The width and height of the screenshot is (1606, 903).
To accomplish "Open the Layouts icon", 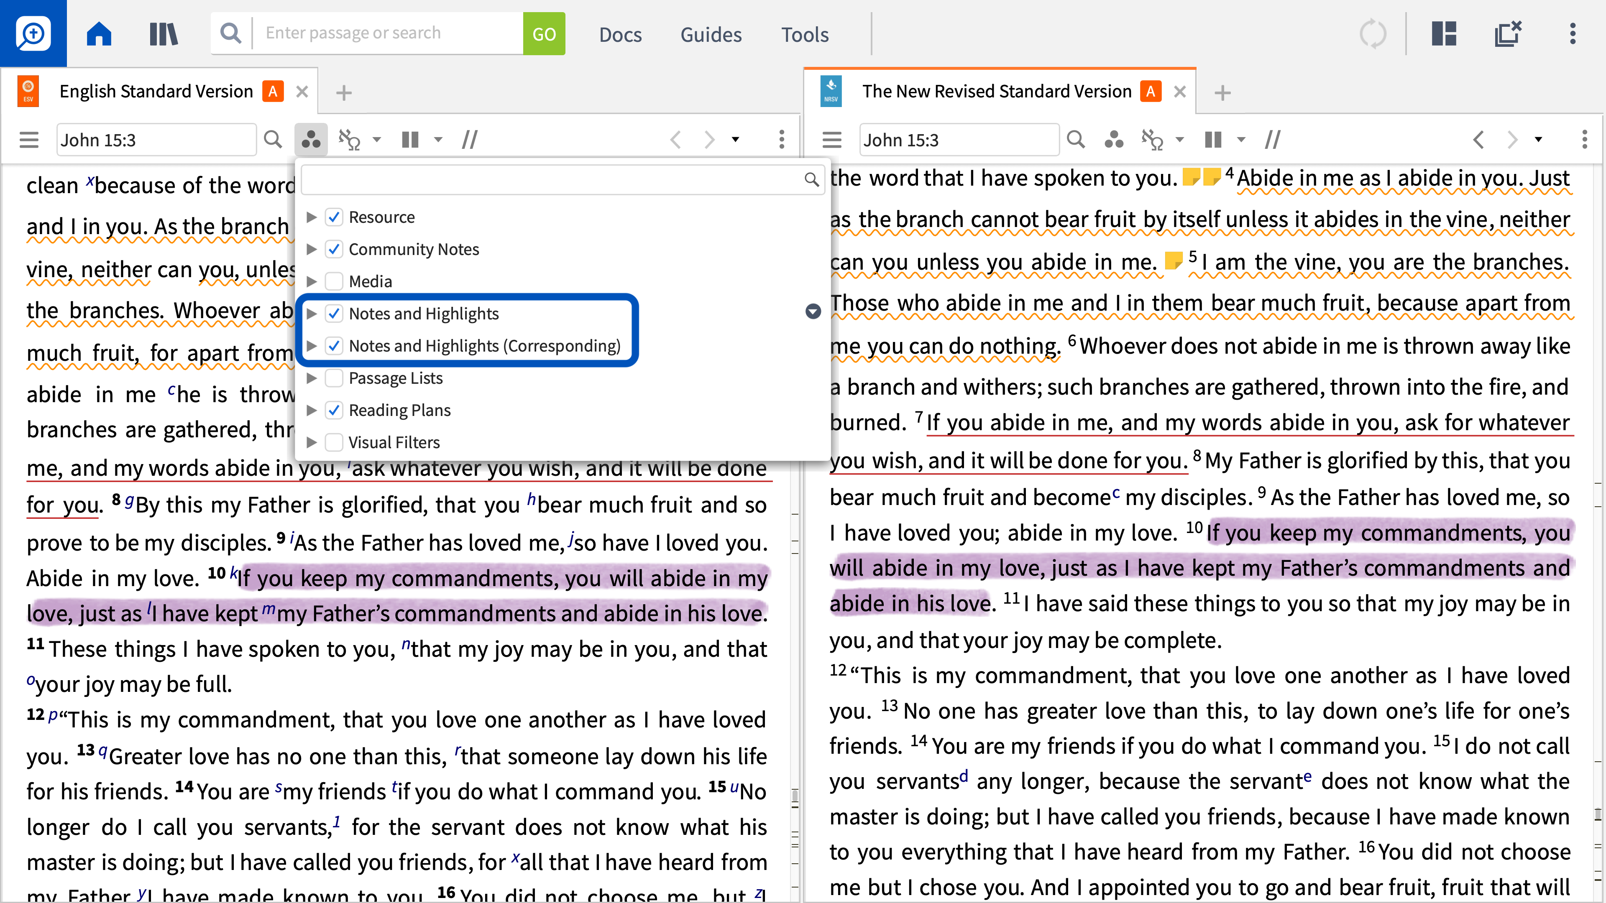I will (x=1444, y=33).
